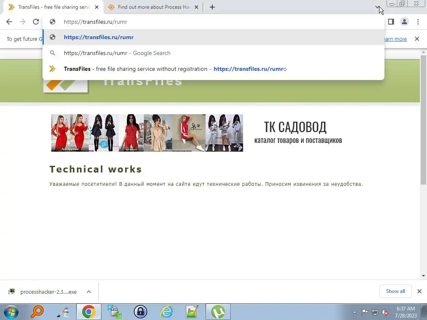Click the forward navigation arrow
The image size is (427, 320).
click(x=23, y=22)
